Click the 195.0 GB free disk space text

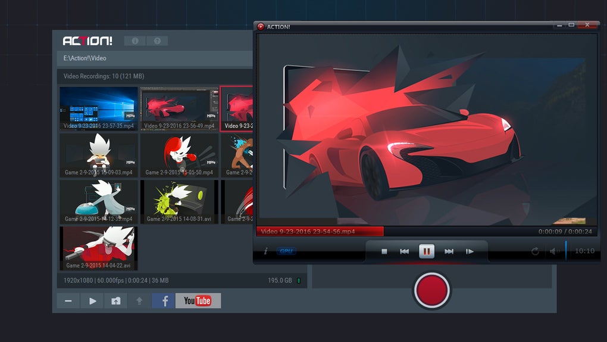(280, 281)
